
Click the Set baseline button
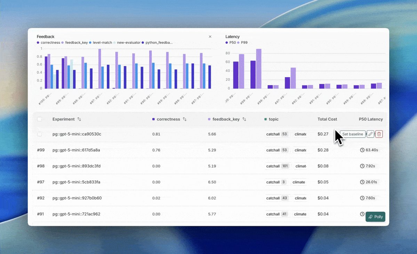(x=352, y=134)
